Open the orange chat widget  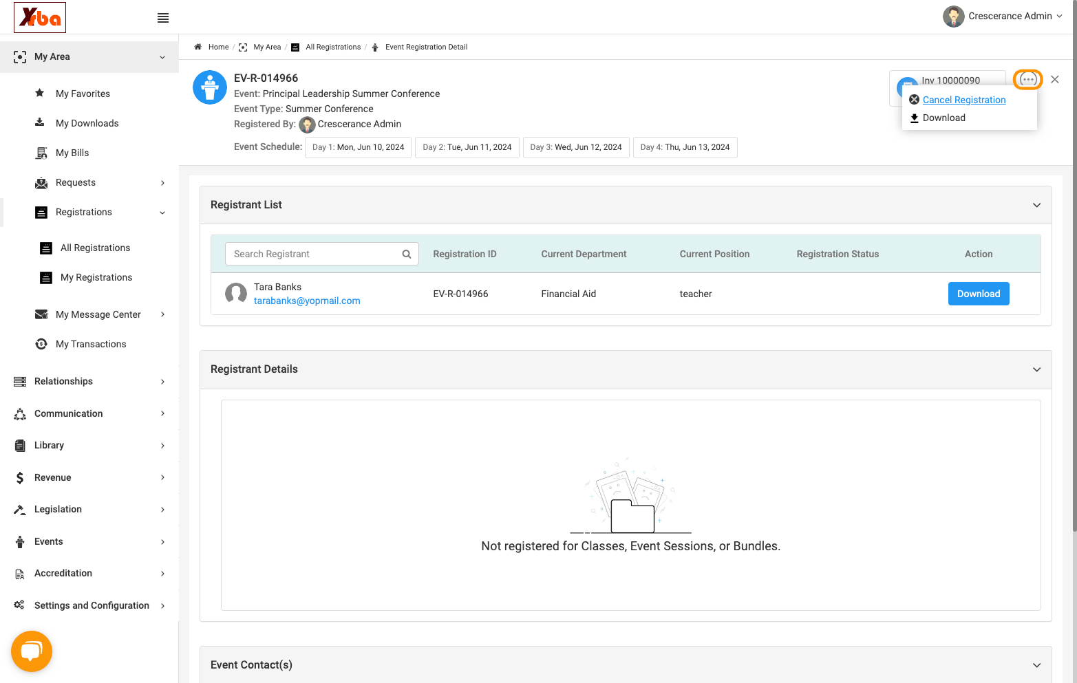tap(32, 651)
